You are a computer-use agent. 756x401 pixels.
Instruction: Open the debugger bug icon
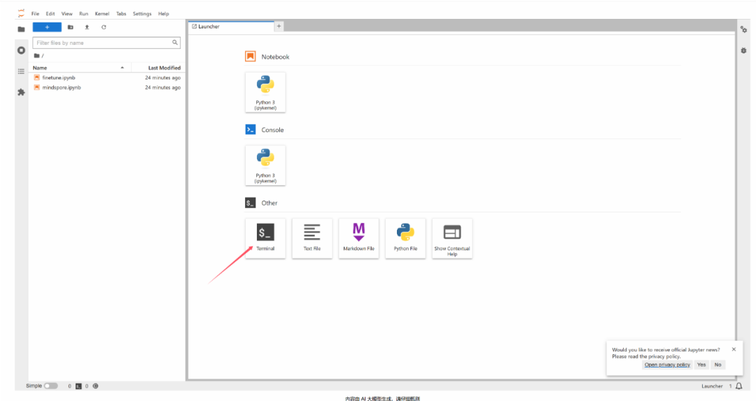pos(743,50)
